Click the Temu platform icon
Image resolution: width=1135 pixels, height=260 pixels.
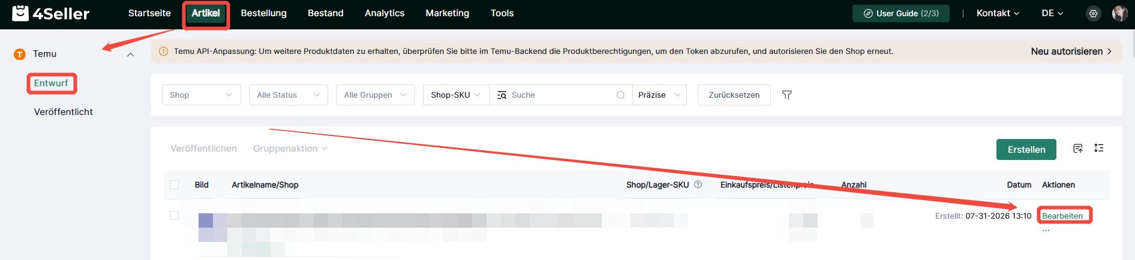click(x=20, y=55)
